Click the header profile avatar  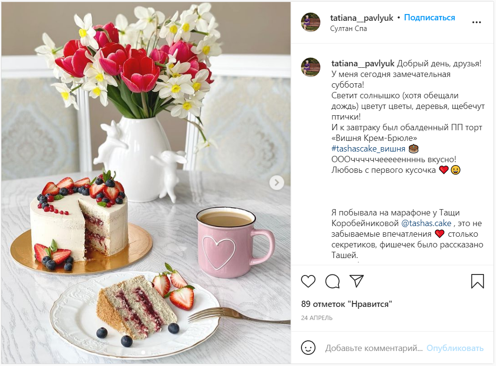[311, 22]
